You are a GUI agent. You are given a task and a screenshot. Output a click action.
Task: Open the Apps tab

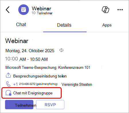[107, 25]
